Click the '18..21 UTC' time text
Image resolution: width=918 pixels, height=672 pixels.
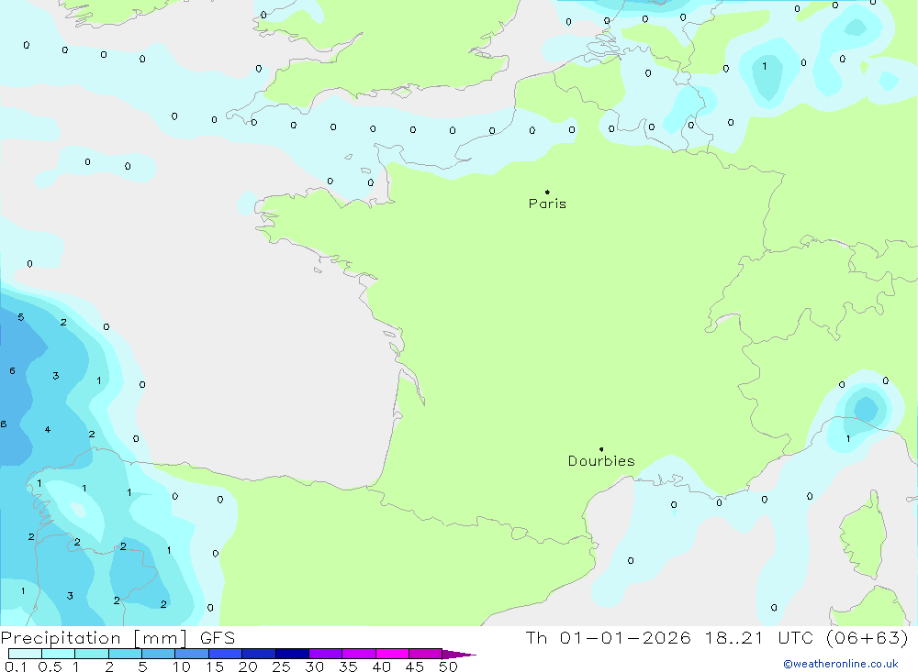[759, 637]
